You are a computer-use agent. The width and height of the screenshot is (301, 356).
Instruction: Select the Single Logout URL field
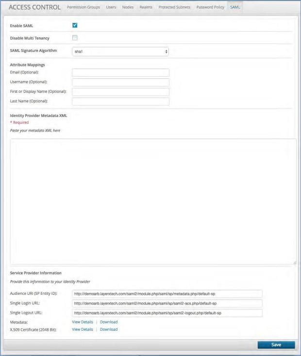click(x=167, y=313)
